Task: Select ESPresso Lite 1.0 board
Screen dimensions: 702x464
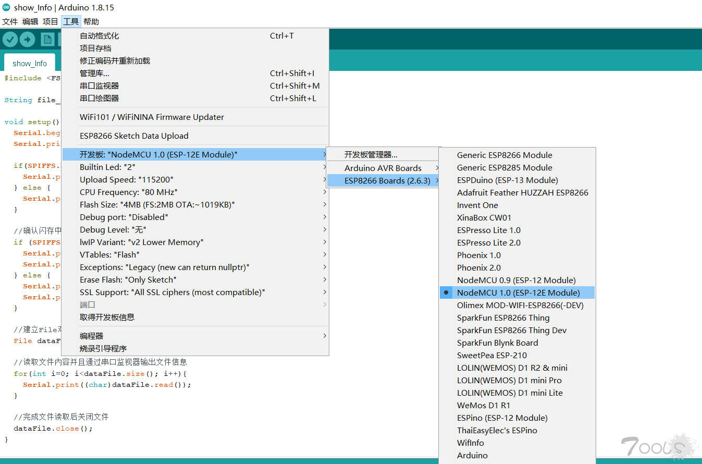Action: (x=517, y=230)
